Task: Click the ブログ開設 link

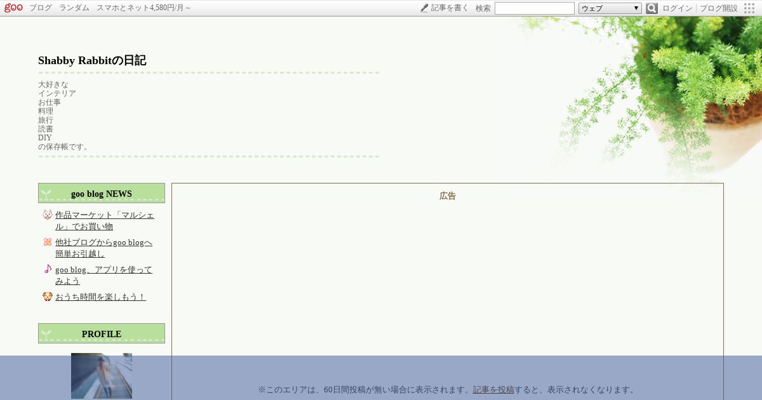Action: [x=719, y=8]
